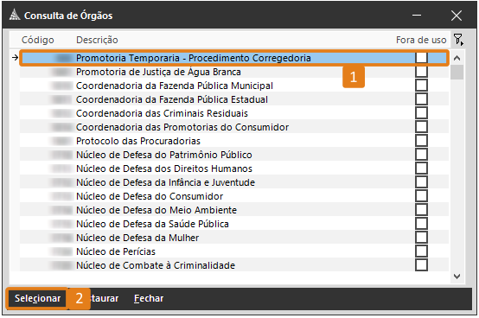This screenshot has width=479, height=318.
Task: Open the column filter funnel icon
Action: 458,40
